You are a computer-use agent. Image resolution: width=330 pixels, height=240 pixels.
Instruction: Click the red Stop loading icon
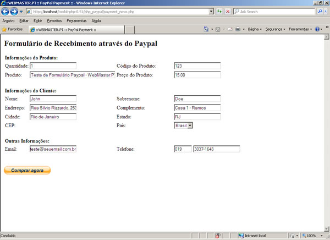pyautogui.click(x=228, y=12)
